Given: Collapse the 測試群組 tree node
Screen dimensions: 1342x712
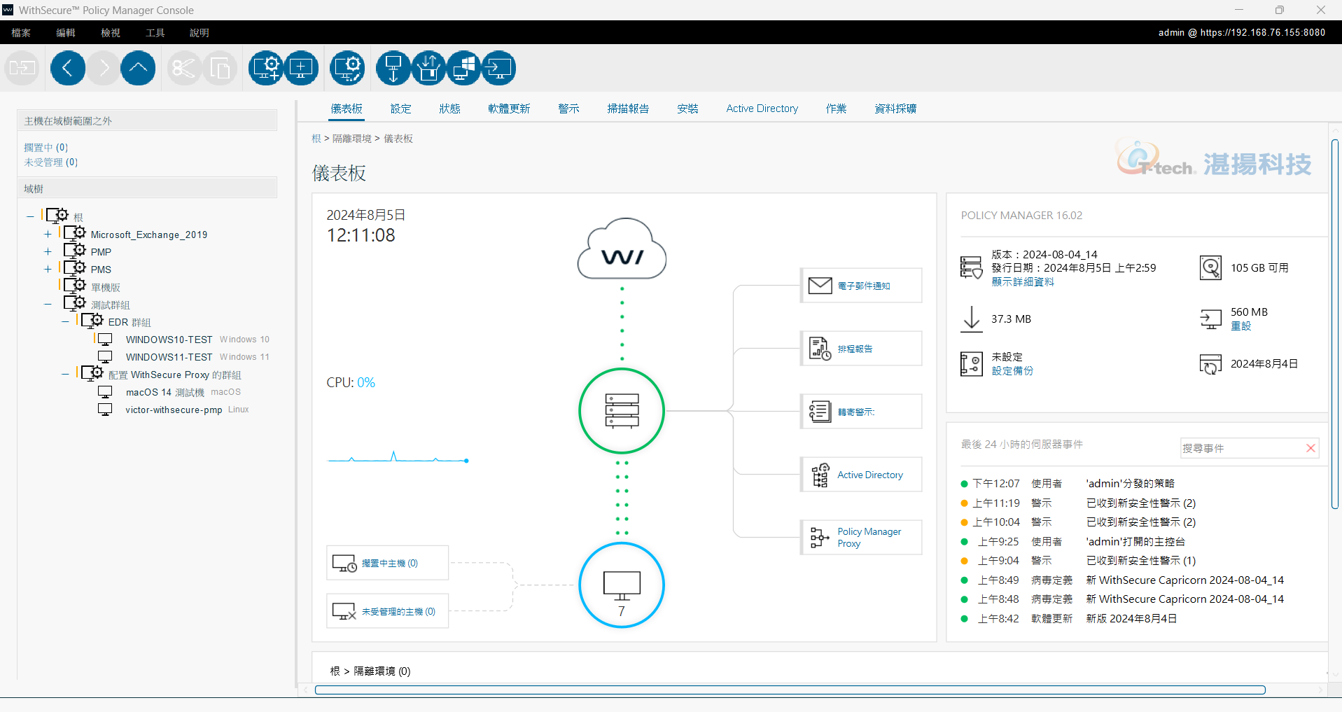Looking at the screenshot, I should tap(48, 305).
